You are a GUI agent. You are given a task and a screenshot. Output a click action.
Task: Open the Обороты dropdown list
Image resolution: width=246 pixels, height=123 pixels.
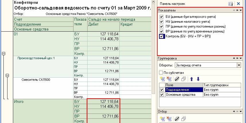[x=239, y=65]
